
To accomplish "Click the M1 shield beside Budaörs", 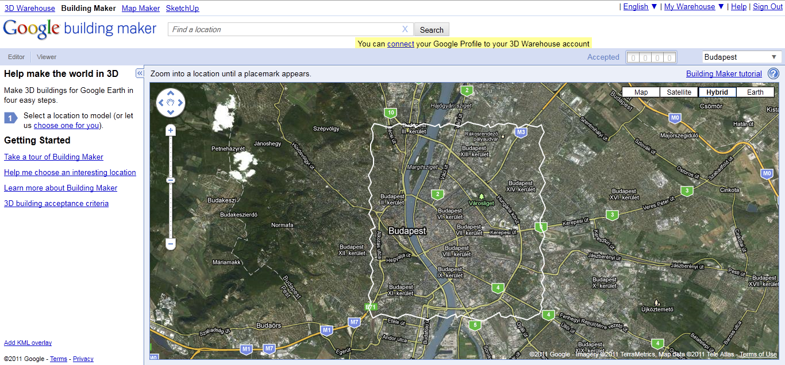I will point(327,330).
